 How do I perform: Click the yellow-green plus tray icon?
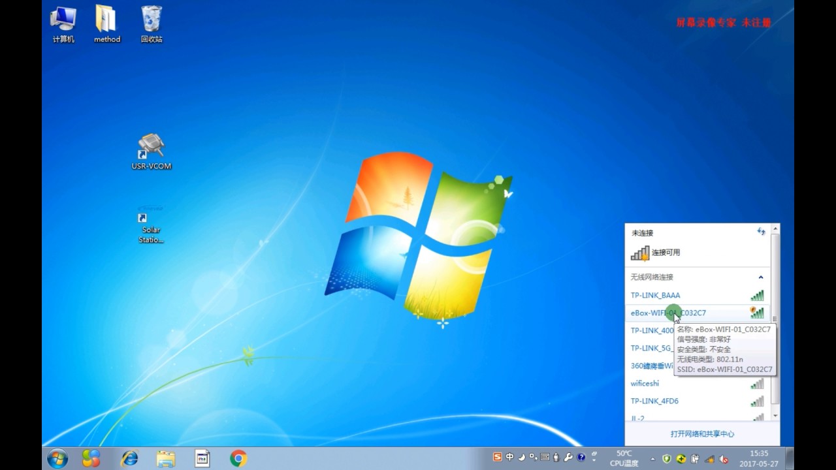click(681, 458)
